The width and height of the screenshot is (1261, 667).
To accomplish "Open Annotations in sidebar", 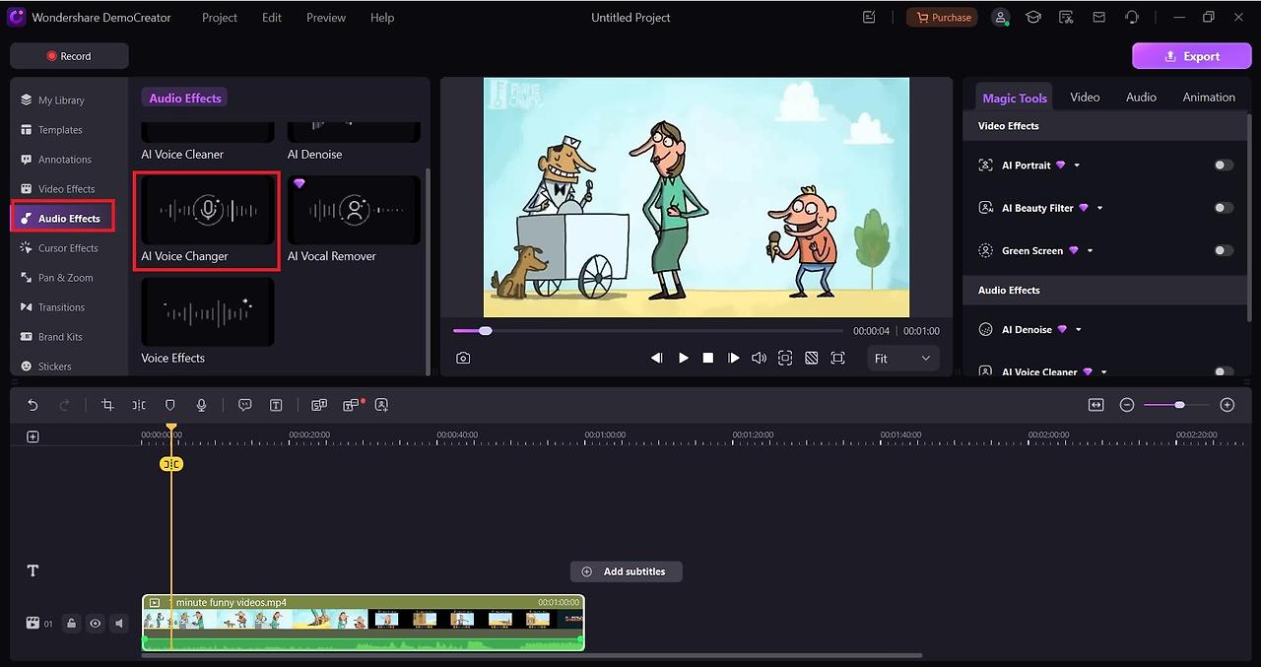I will pyautogui.click(x=64, y=160).
